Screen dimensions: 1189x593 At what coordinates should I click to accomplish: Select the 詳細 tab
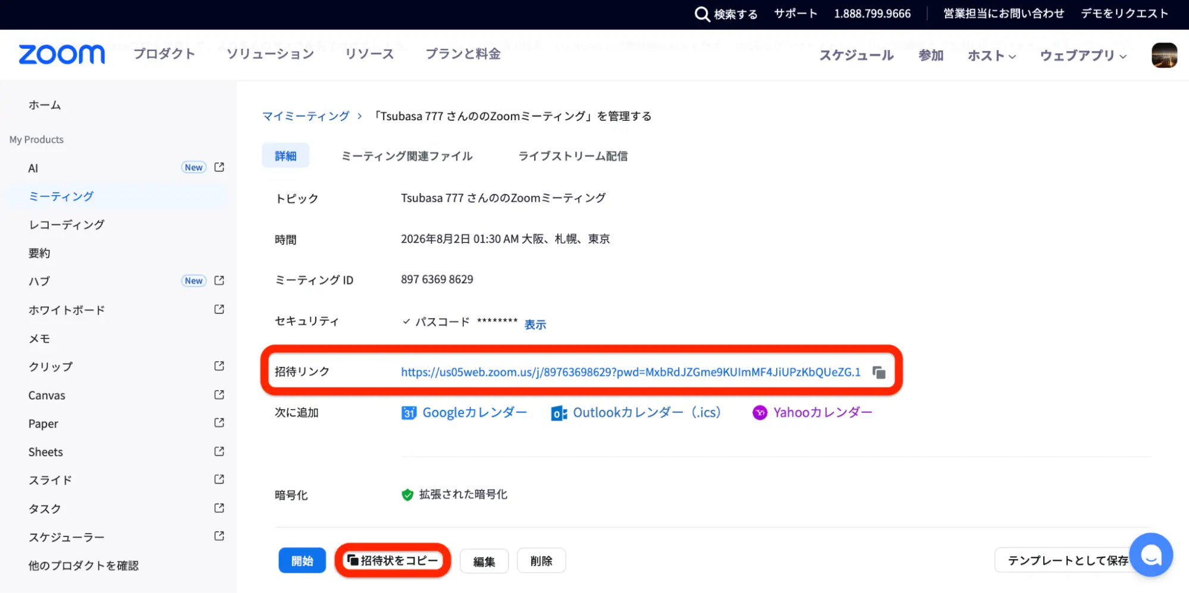[286, 156]
